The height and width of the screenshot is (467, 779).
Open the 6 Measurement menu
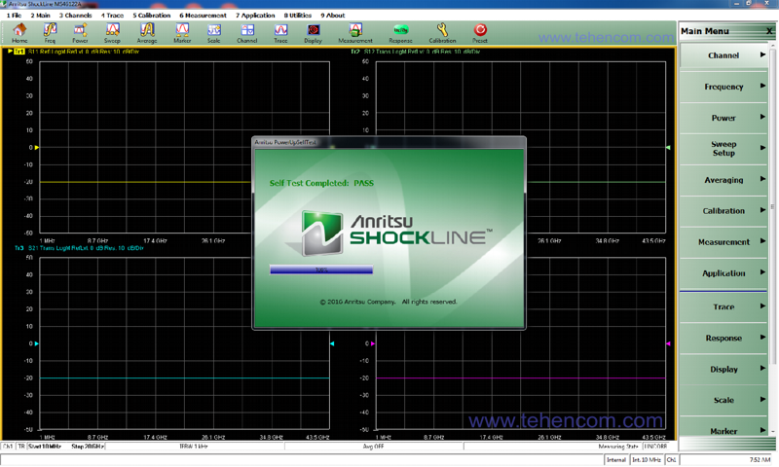click(x=203, y=16)
